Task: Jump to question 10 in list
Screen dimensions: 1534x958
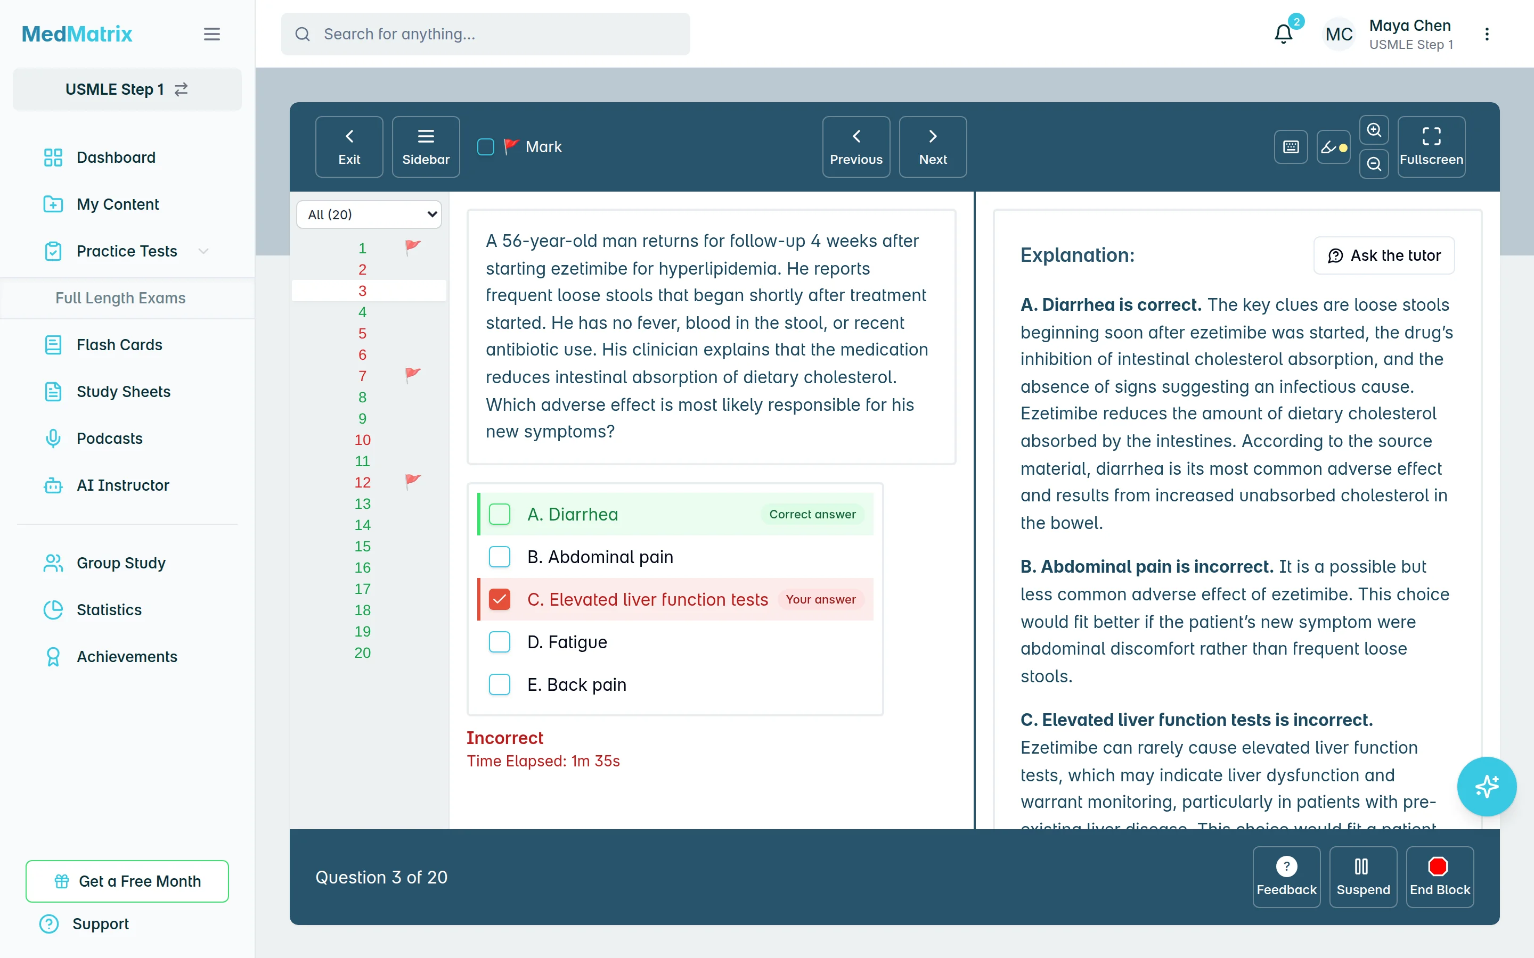Action: 363,440
